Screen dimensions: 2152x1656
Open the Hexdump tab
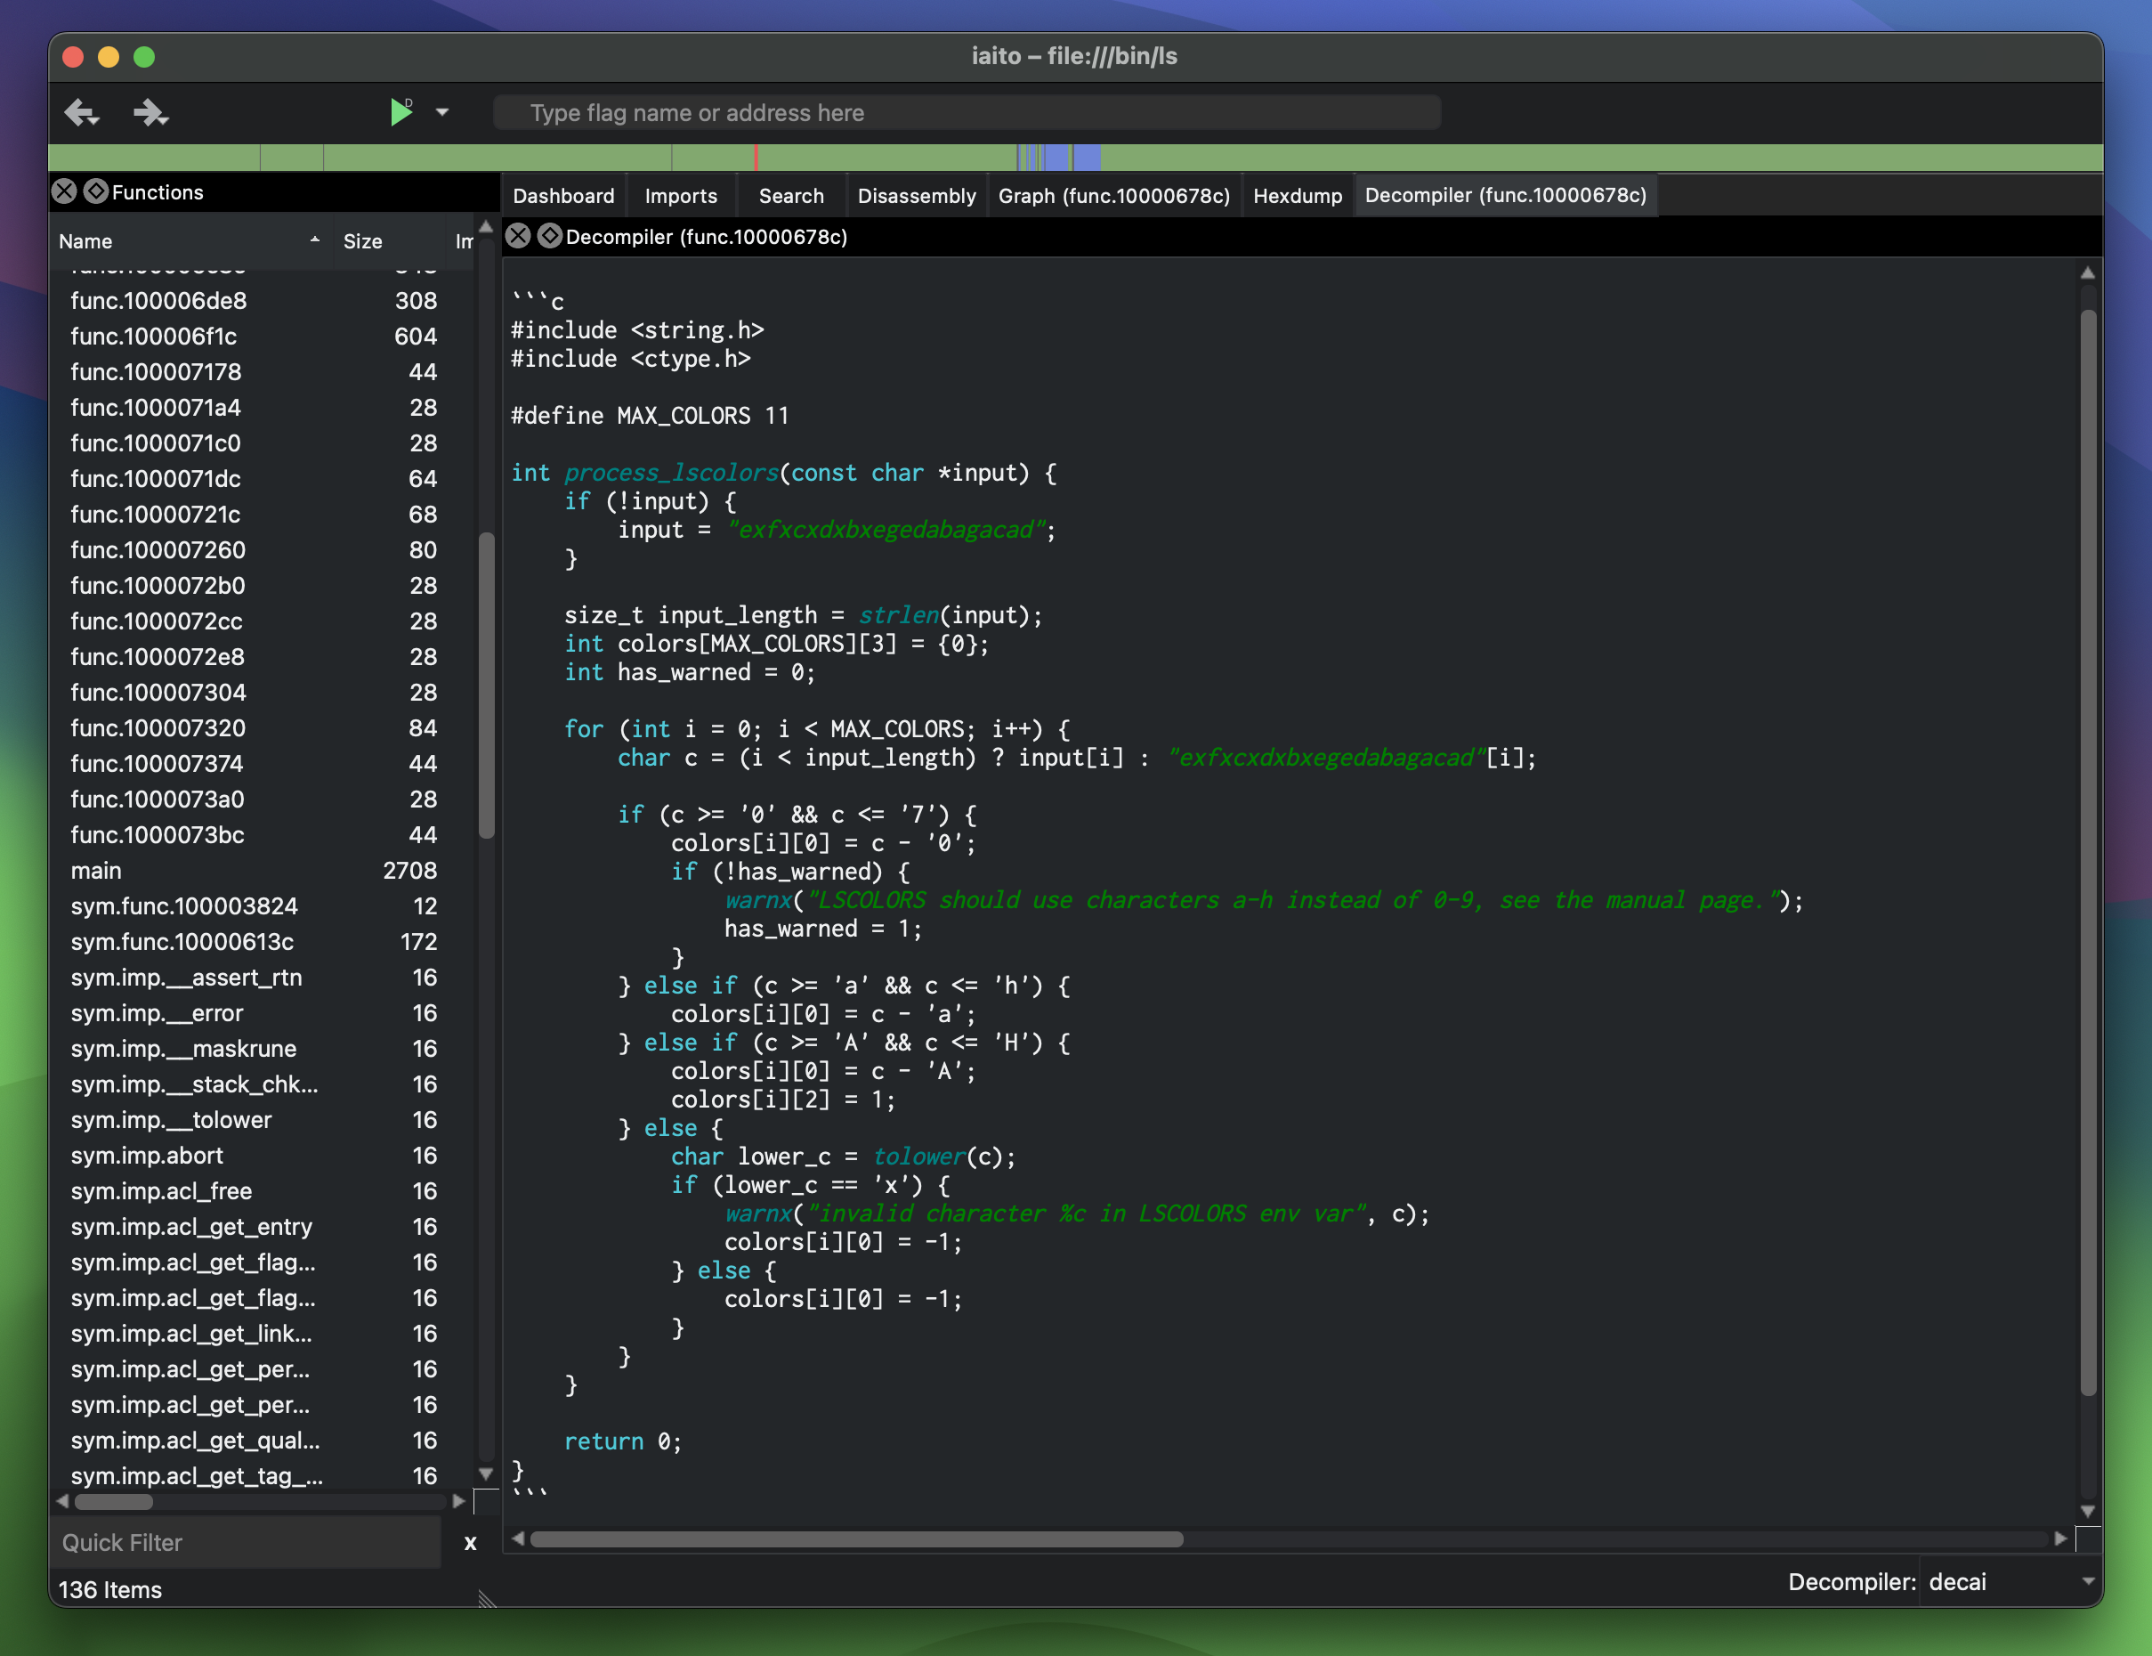(x=1297, y=195)
